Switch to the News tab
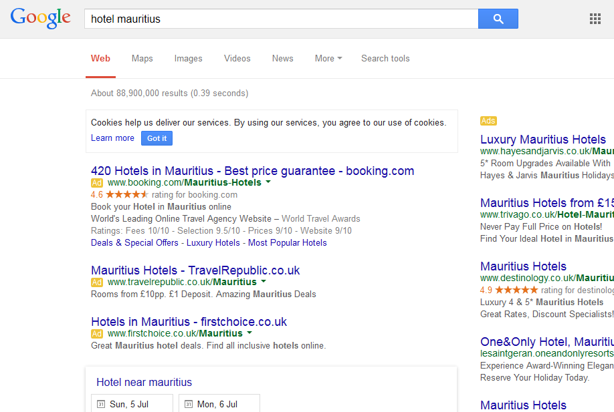 [283, 58]
